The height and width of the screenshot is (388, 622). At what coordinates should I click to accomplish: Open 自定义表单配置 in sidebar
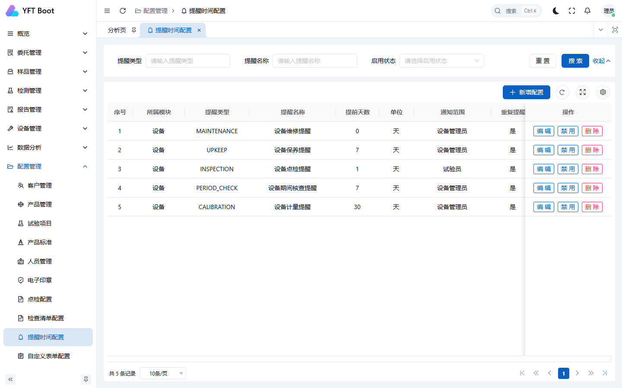point(48,356)
